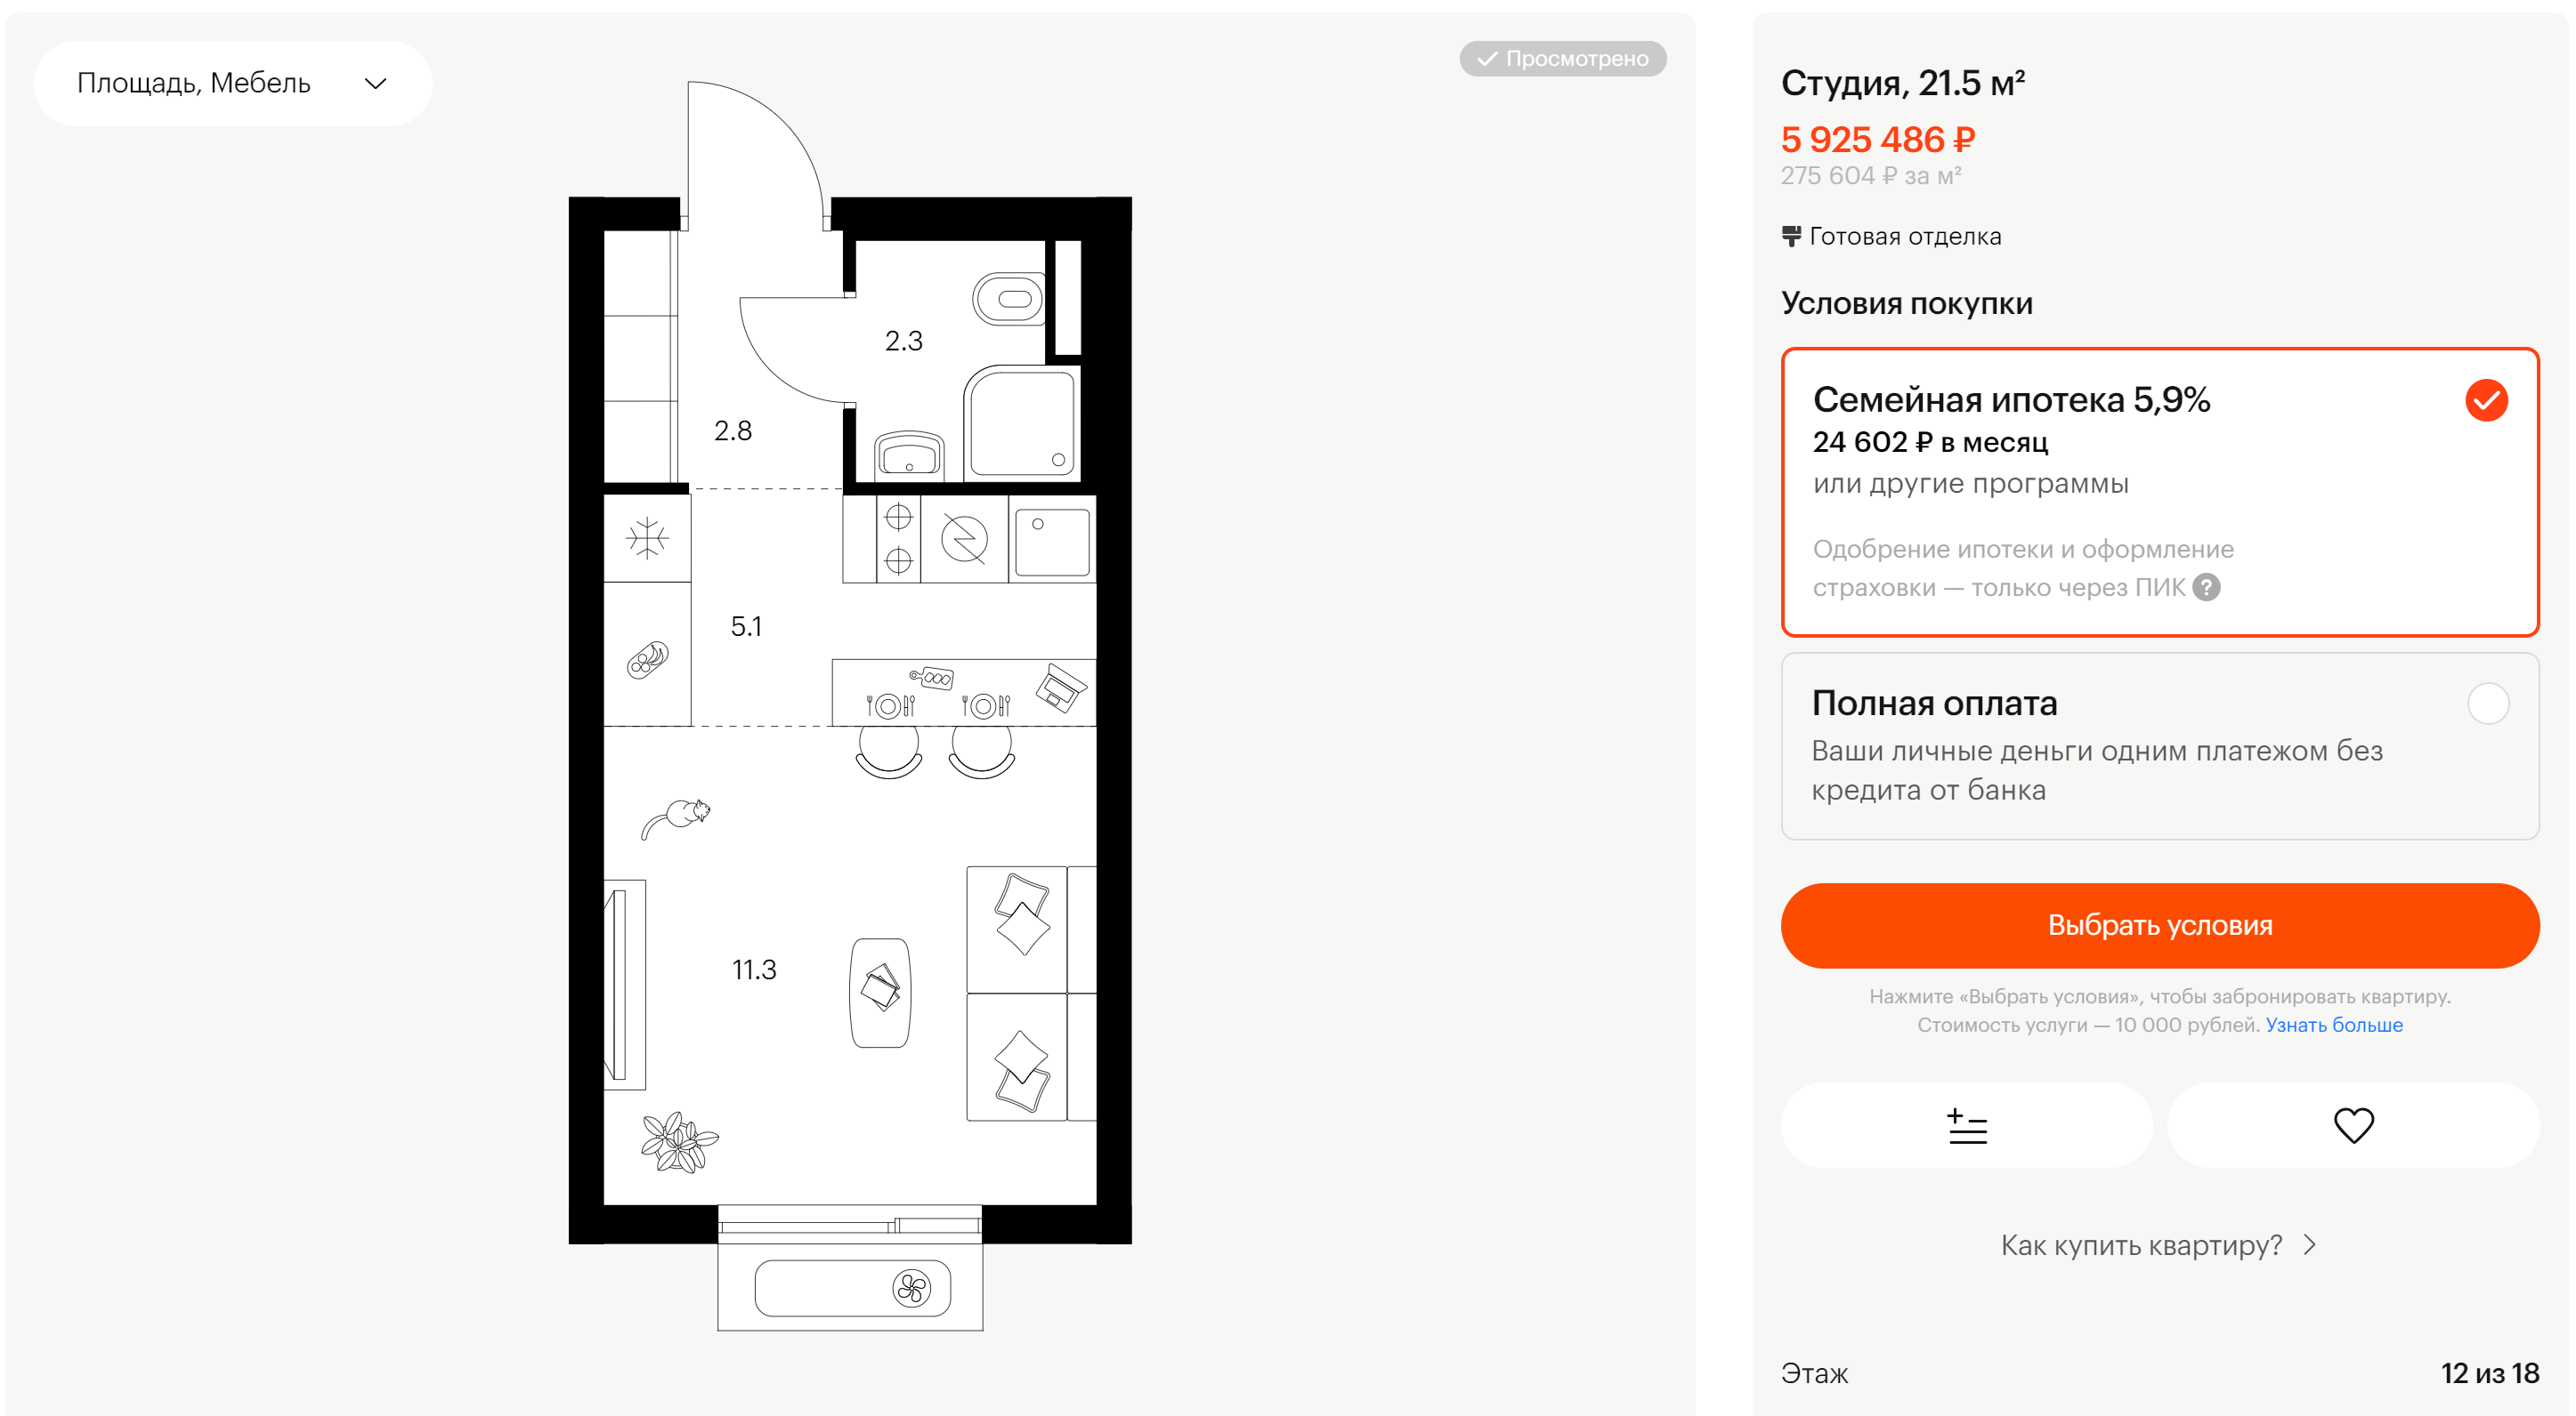Click the potted plant icon in the room
This screenshot has height=1416, width=2576.
pos(679,1142)
